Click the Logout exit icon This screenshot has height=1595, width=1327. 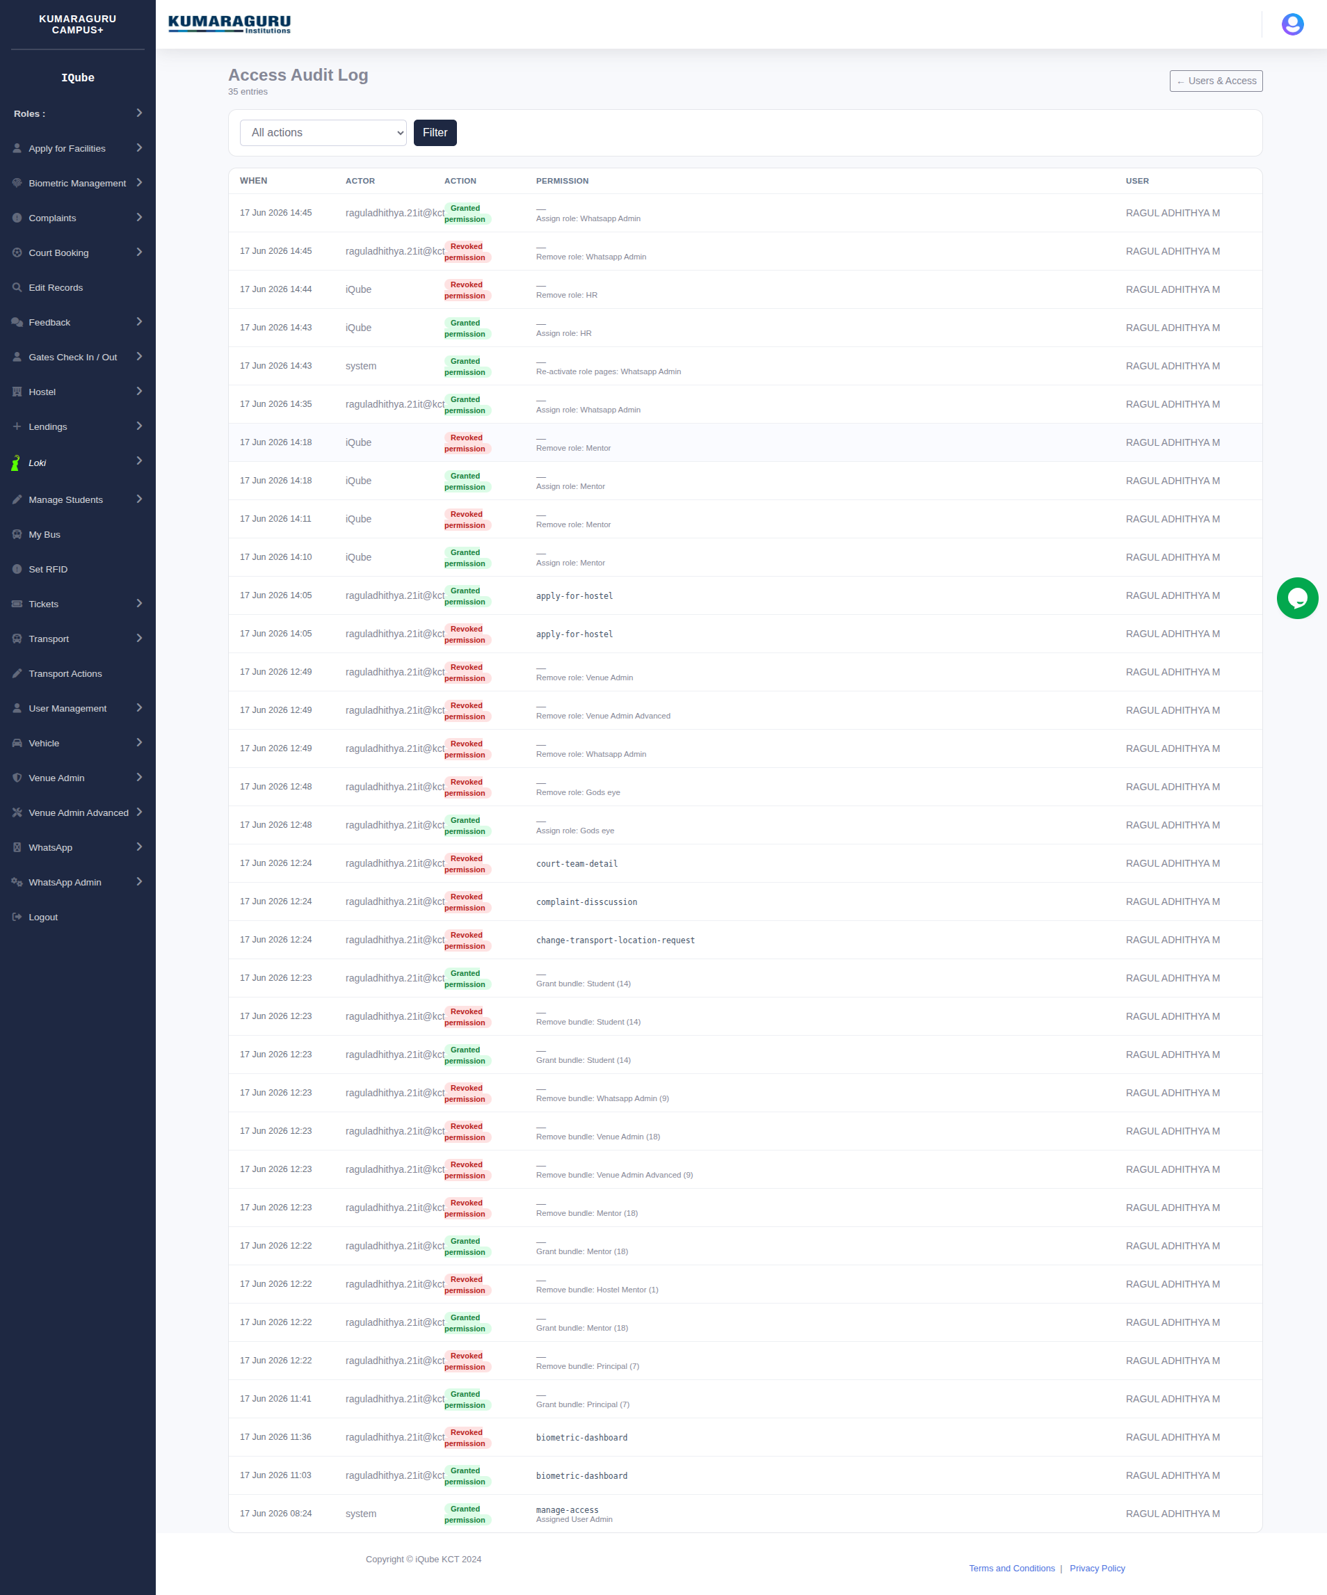point(17,917)
